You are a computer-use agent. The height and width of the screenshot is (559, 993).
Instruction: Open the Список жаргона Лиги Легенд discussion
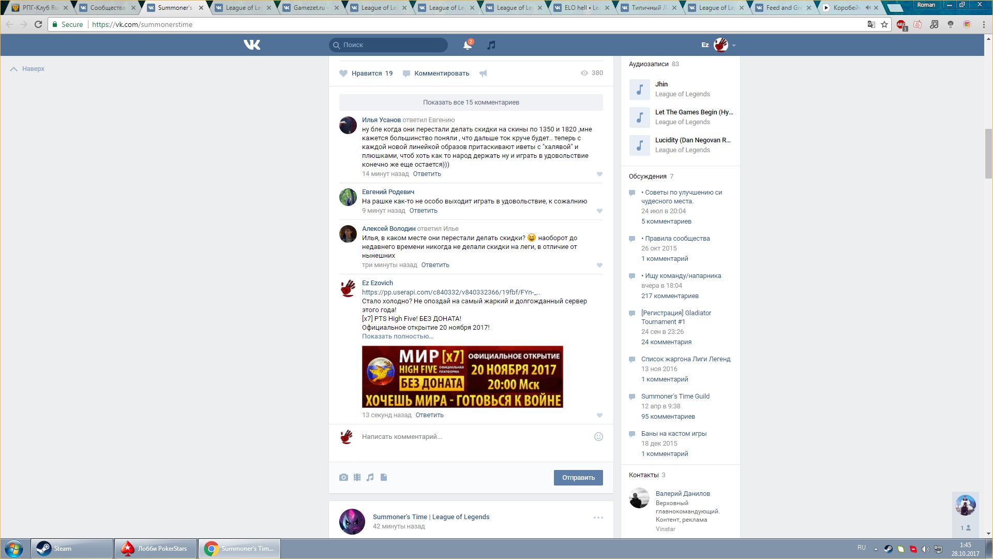(685, 359)
